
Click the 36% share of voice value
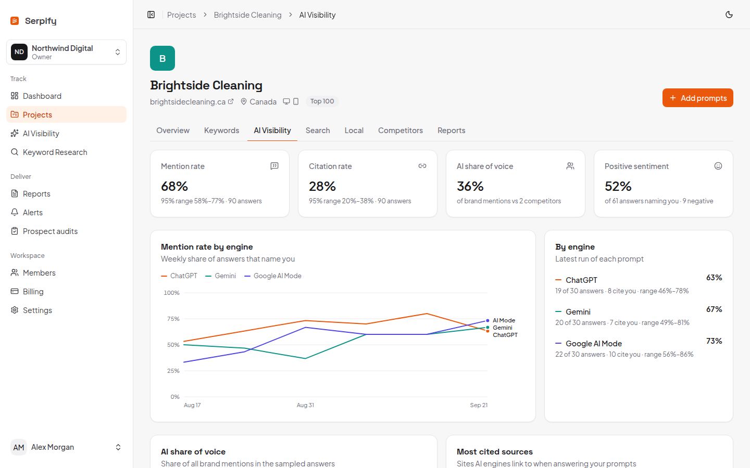tap(470, 186)
